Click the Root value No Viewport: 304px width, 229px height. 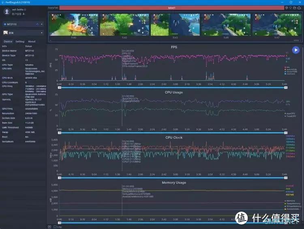(27, 137)
